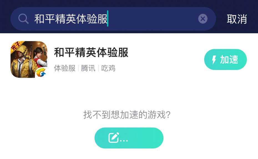Tap the 体验服 tag
Viewport: 258px width, 159px height.
coord(65,68)
